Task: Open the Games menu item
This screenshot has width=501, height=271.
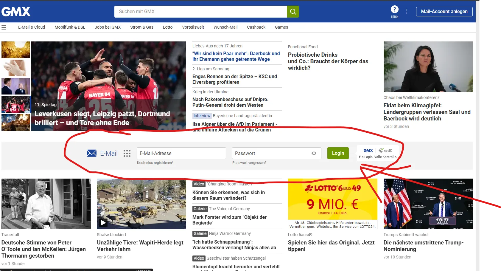Action: tap(281, 27)
